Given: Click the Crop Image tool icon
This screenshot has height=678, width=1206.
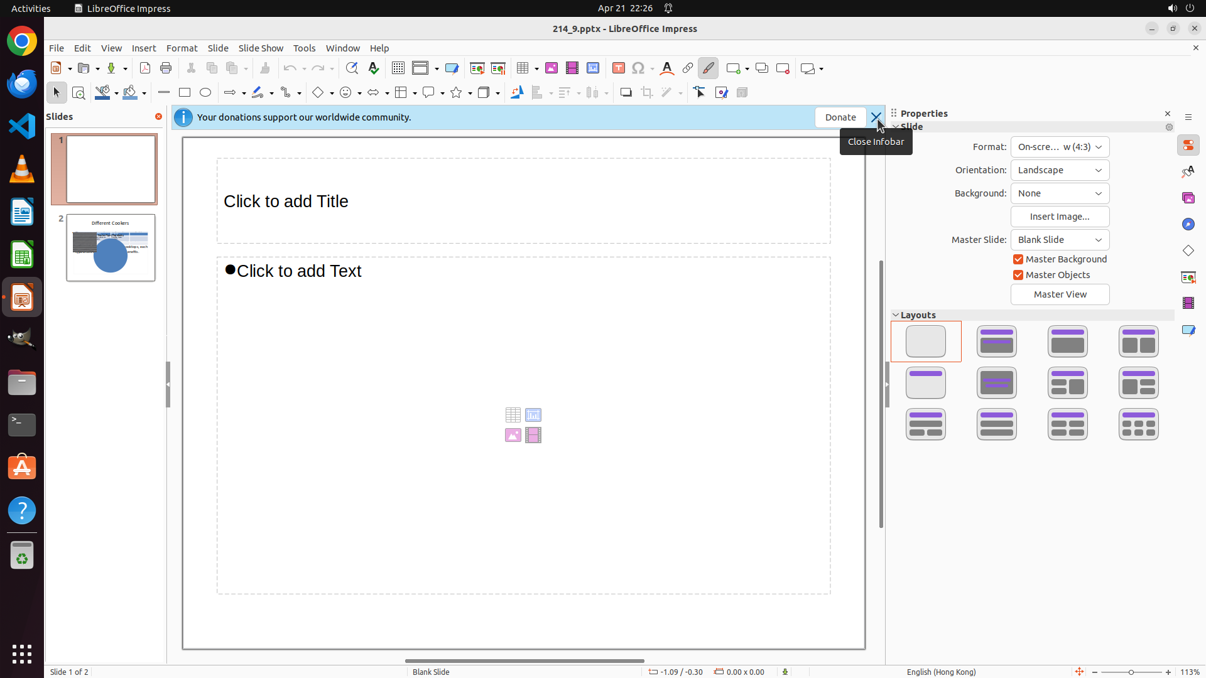Looking at the screenshot, I should coord(647,93).
